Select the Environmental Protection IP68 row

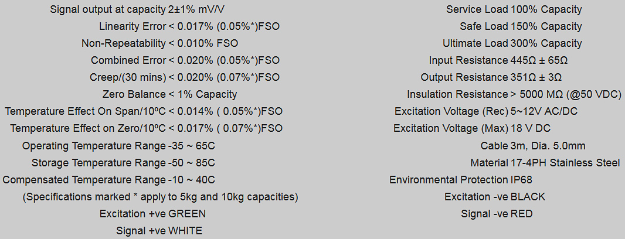[x=461, y=179]
